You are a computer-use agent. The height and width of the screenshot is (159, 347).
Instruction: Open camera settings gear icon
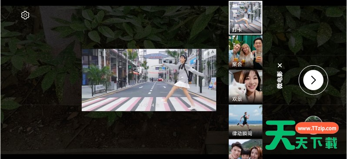click(25, 15)
